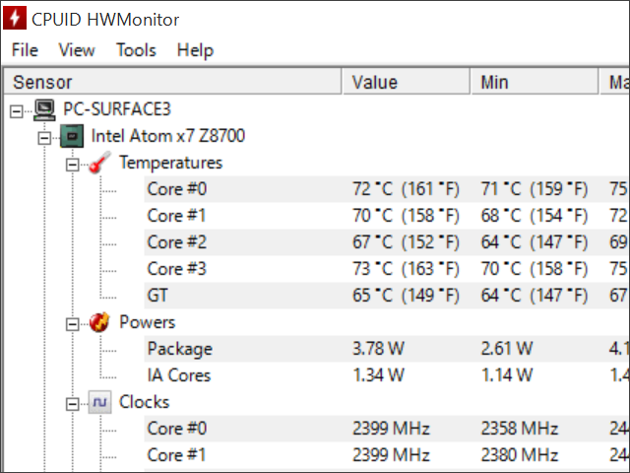Open the Tools menu
Screen dimensions: 630x473
point(136,50)
